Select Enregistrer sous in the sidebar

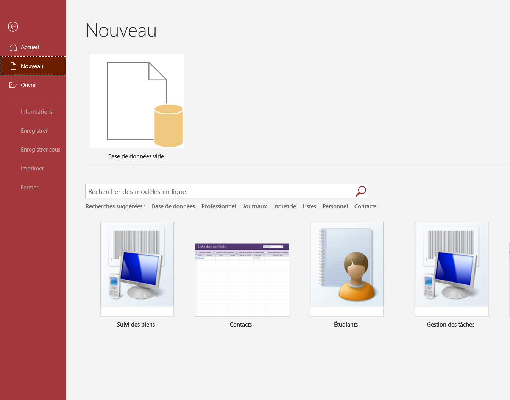click(x=41, y=150)
